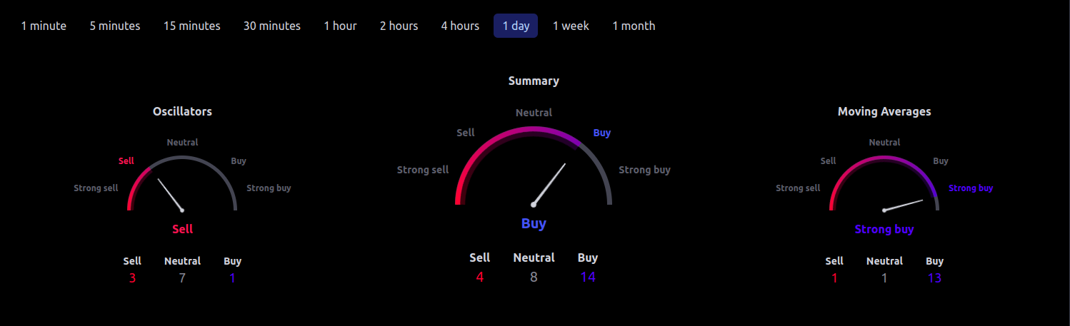Select the 30 minutes interval tab
Image resolution: width=1070 pixels, height=326 pixels.
272,26
